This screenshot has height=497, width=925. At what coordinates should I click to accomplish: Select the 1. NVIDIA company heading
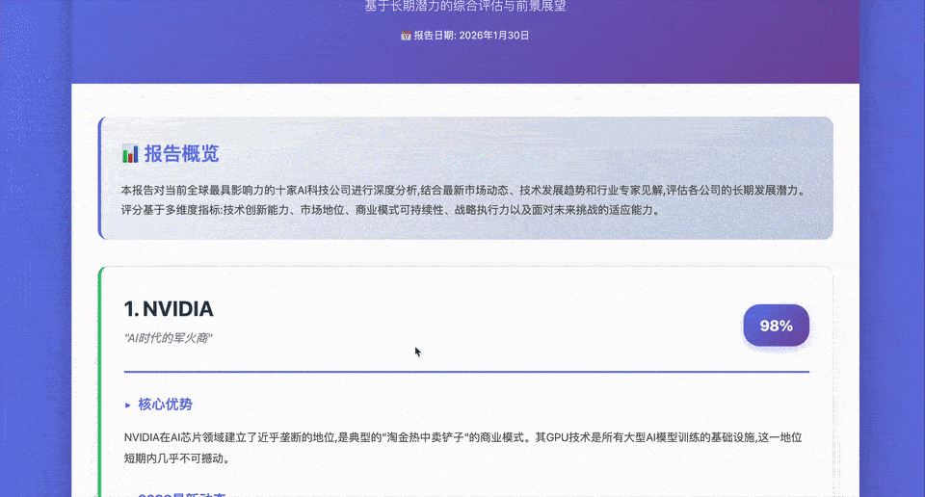click(169, 309)
